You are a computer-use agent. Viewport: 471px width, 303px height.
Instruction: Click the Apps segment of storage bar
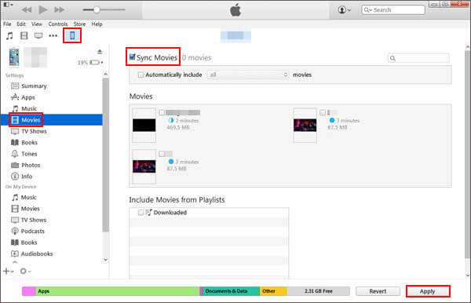tap(118, 291)
